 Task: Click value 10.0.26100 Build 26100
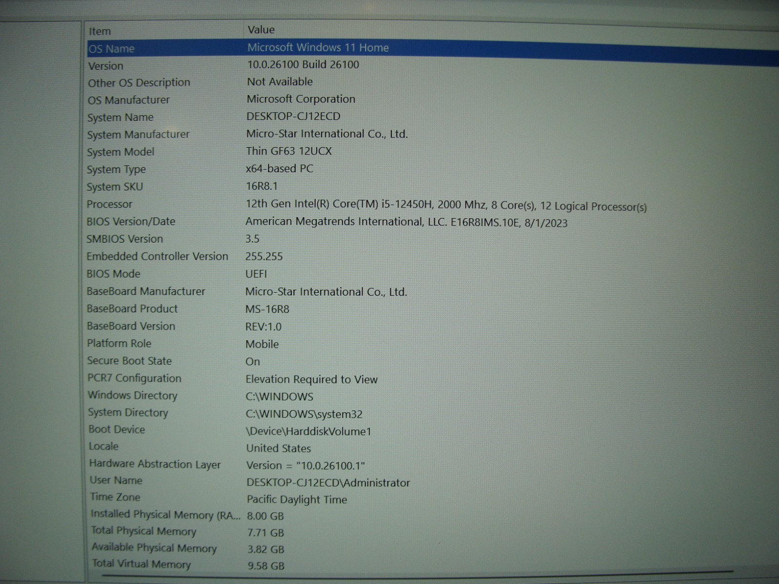click(303, 65)
